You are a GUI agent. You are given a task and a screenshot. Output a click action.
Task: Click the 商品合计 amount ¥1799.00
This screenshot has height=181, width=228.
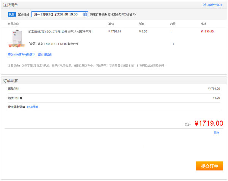pyautogui.click(x=214, y=89)
